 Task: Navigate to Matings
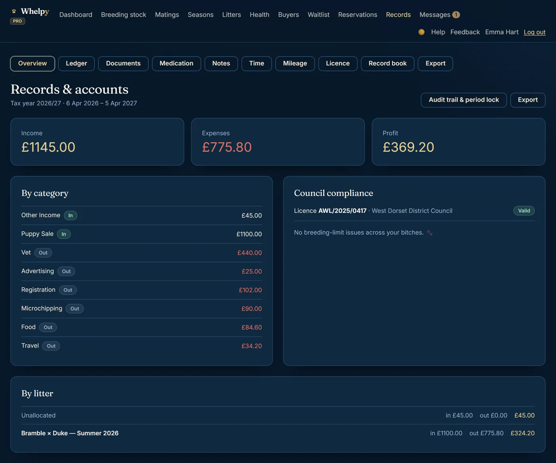coord(167,15)
